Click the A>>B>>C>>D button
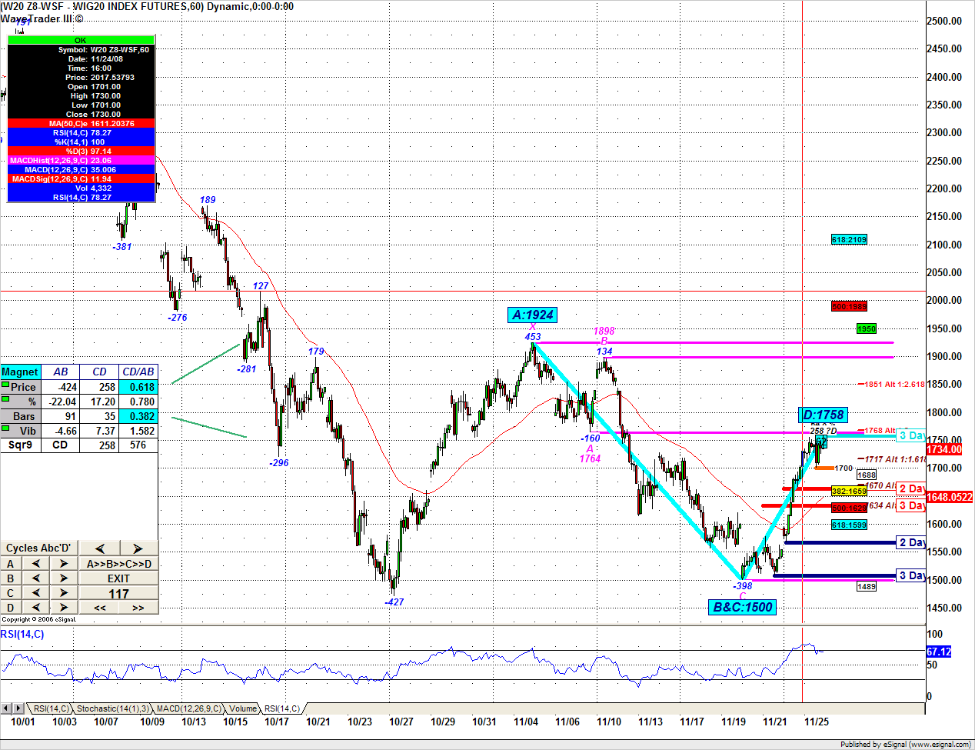 118,564
